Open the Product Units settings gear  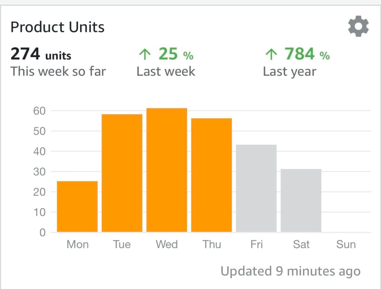tap(358, 27)
